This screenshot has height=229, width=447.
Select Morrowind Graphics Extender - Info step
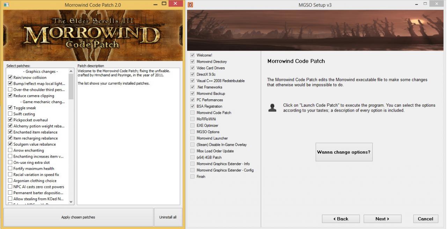coord(220,164)
